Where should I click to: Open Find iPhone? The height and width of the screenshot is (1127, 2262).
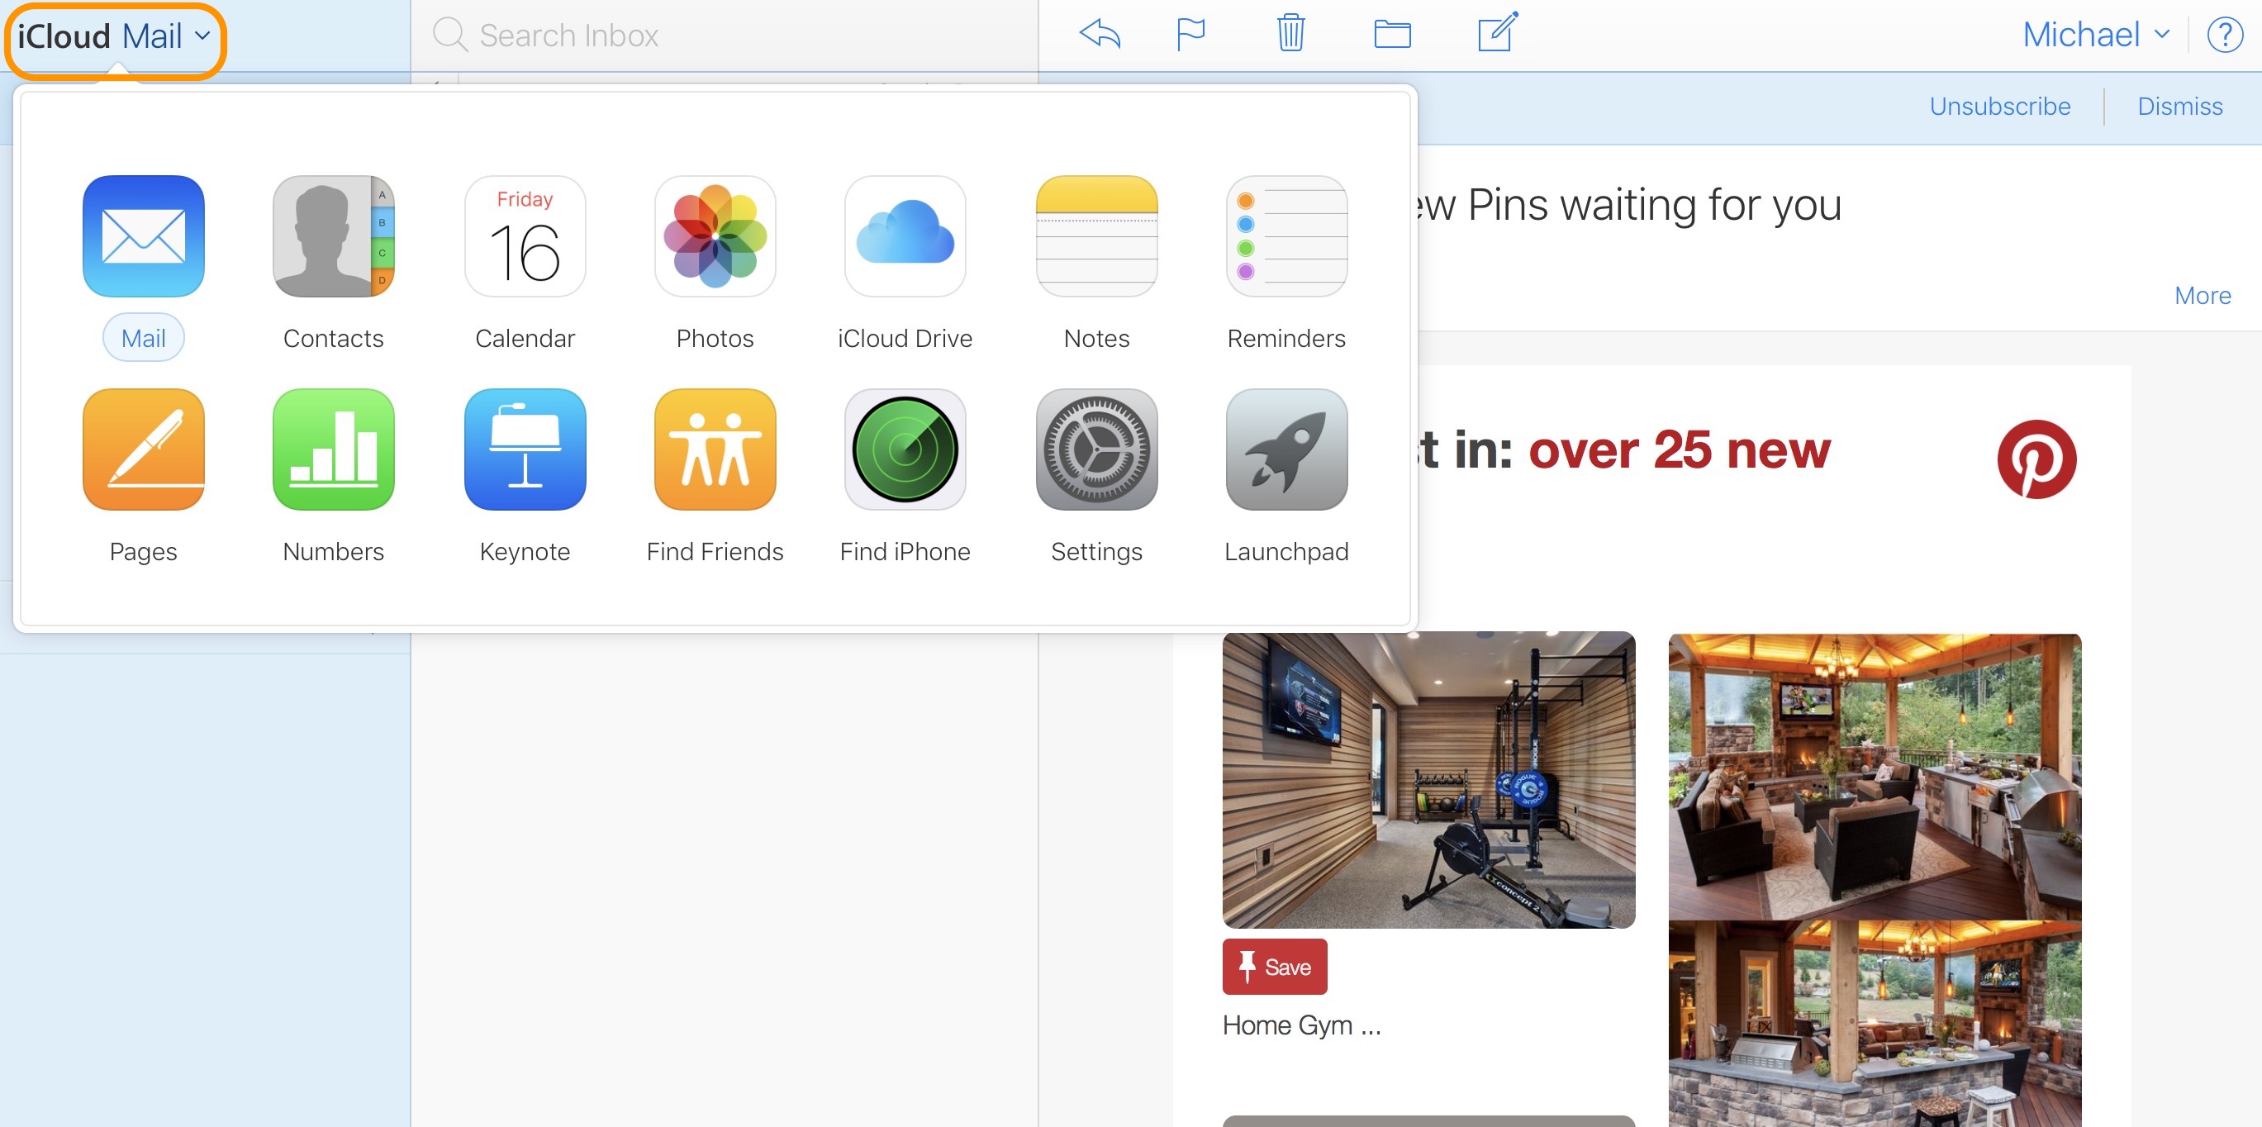click(x=905, y=449)
